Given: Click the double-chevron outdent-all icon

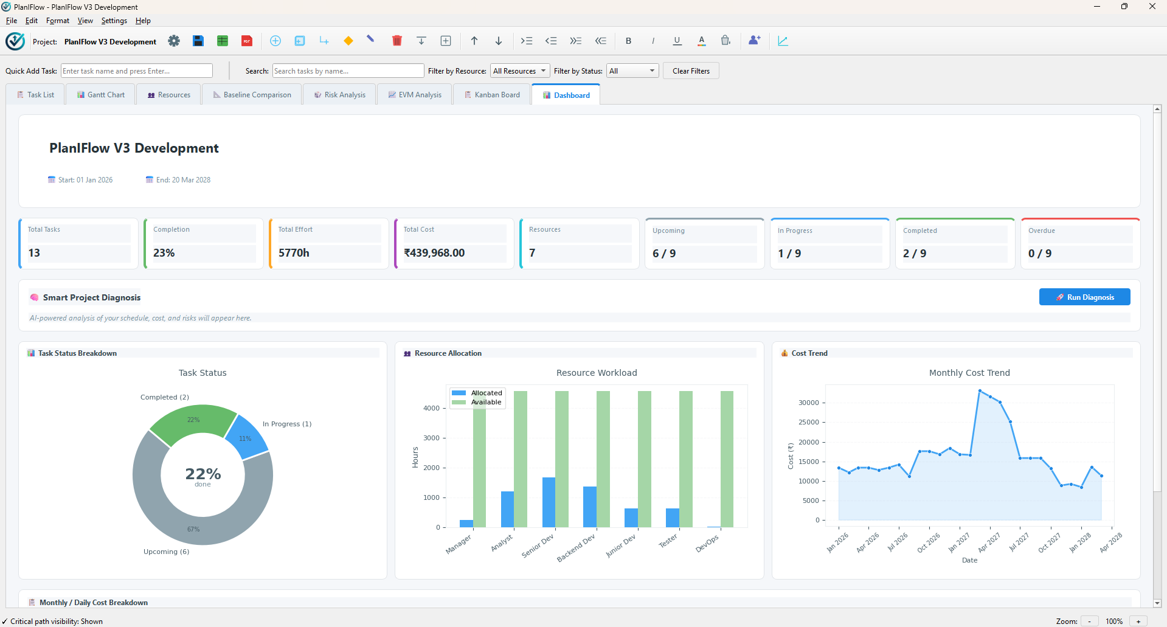Looking at the screenshot, I should [x=601, y=41].
